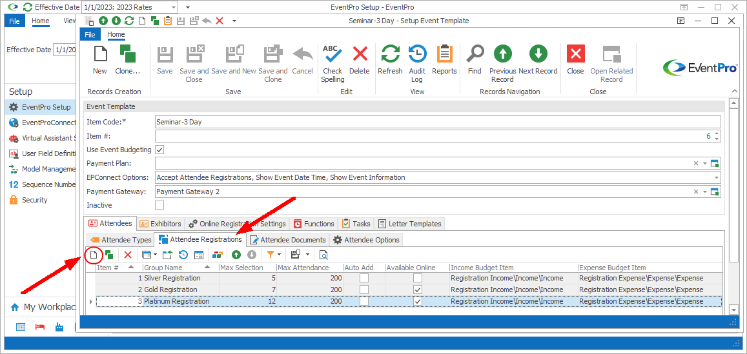The height and width of the screenshot is (354, 747).
Task: Click quick access toolbar orange clipboard reports icon
Action: click(x=167, y=21)
